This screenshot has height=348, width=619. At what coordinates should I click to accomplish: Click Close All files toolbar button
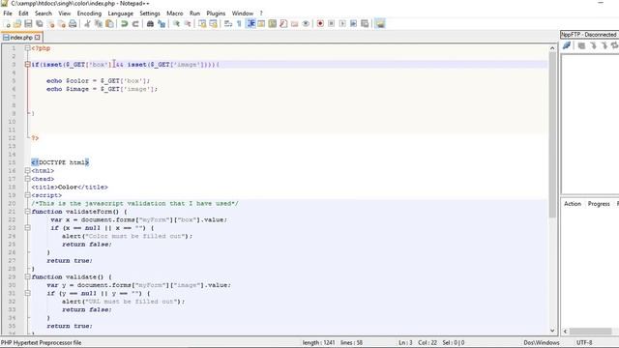[62, 23]
